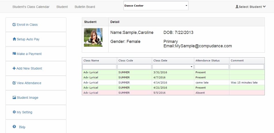Image resolution: width=274 pixels, height=133 pixels.
Task: Select the 4/14/2016 class date cell
Action: [173, 83]
